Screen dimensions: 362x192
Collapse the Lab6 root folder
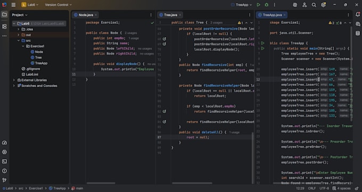14,24
